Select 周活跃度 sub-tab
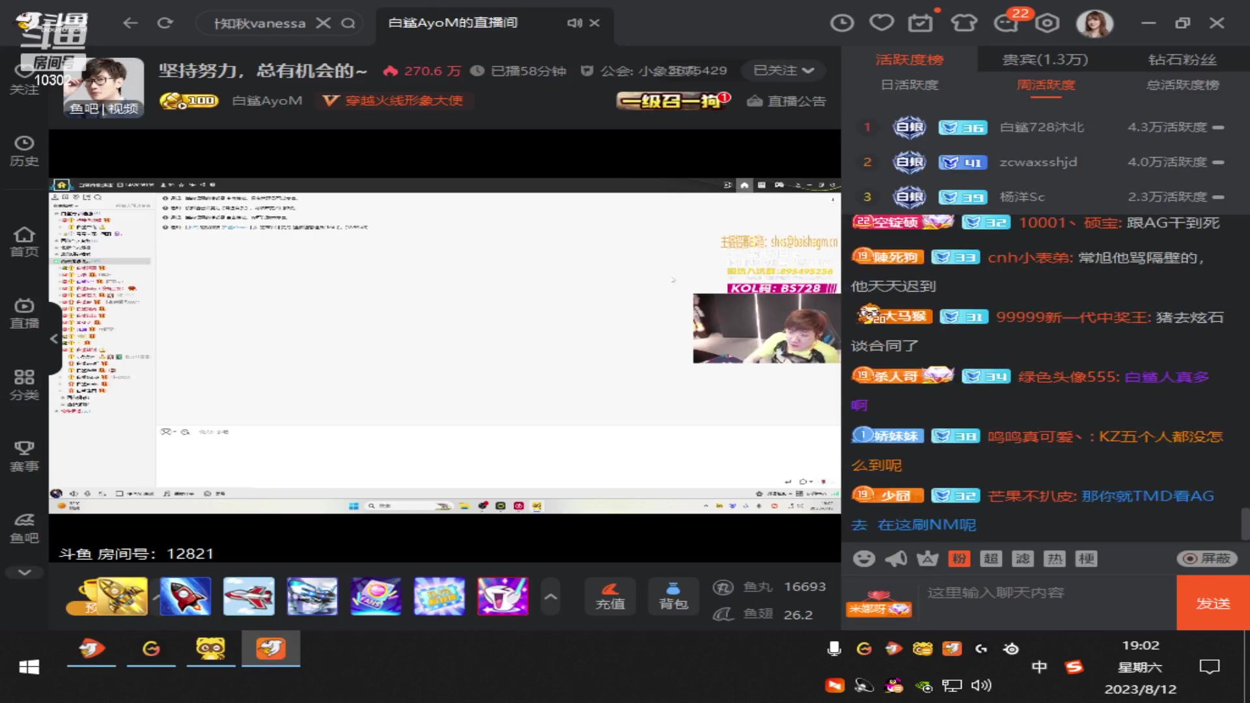This screenshot has height=703, width=1250. pos(1046,85)
